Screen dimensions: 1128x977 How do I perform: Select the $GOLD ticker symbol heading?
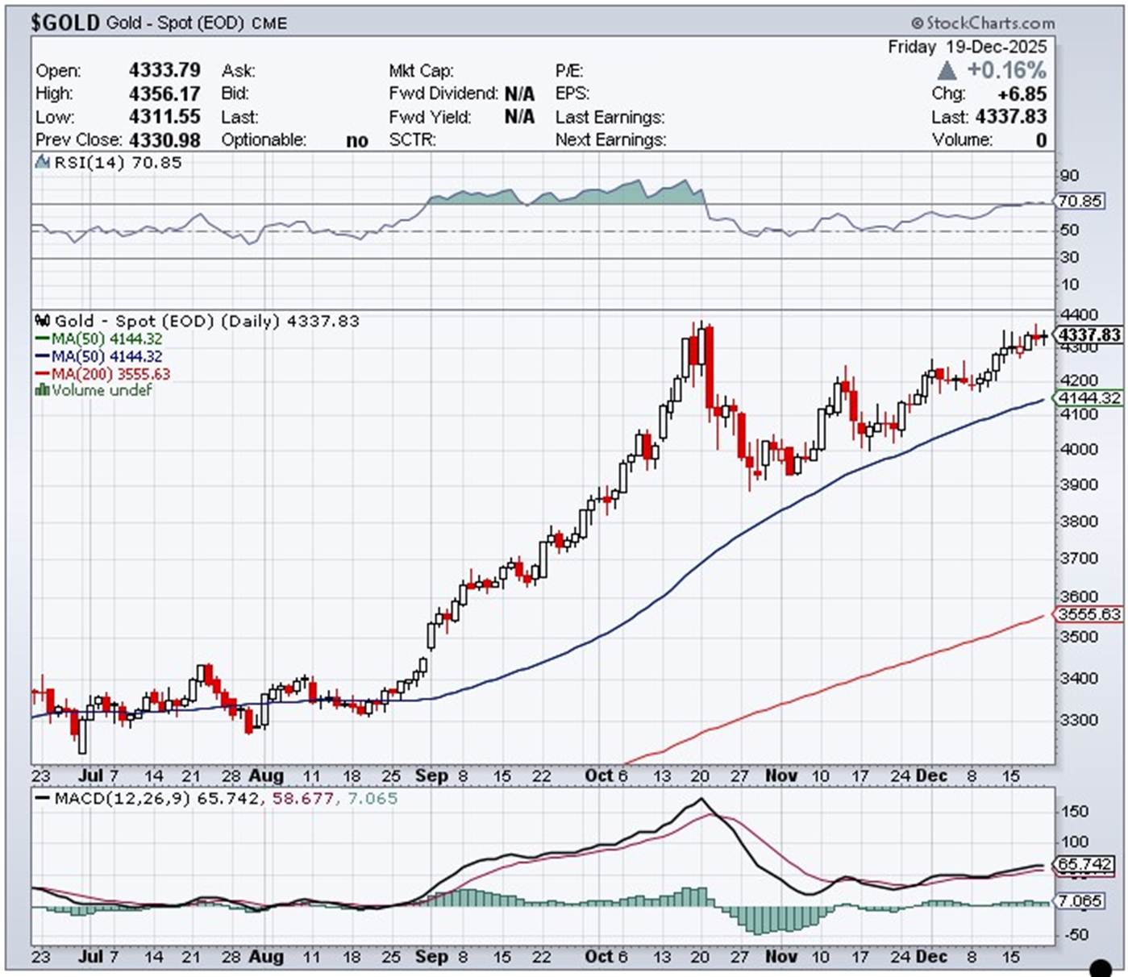(65, 23)
